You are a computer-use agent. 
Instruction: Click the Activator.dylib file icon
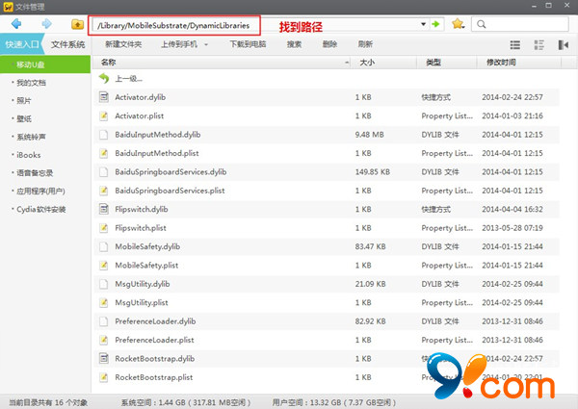click(104, 97)
